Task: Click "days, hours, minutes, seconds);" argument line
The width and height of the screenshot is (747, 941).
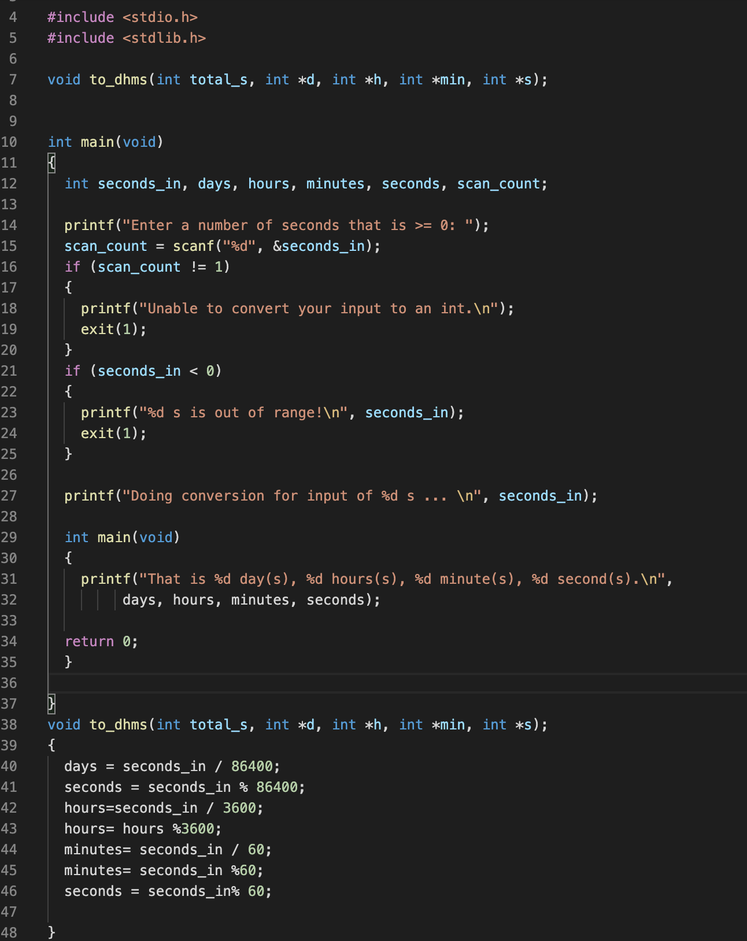Action: pyautogui.click(x=252, y=600)
